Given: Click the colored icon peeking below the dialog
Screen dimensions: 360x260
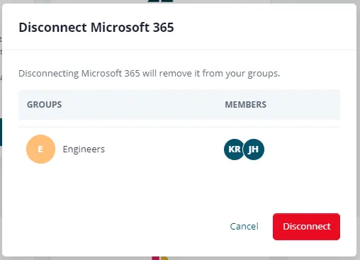Looking at the screenshot, I should click(x=160, y=259).
